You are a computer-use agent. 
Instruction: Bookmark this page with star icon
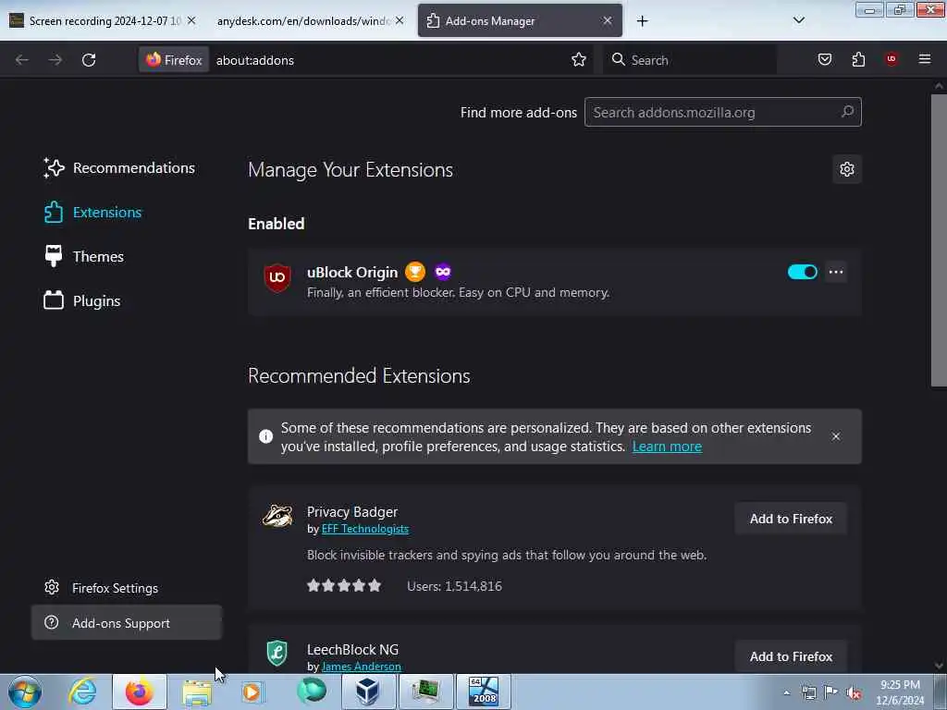579,60
